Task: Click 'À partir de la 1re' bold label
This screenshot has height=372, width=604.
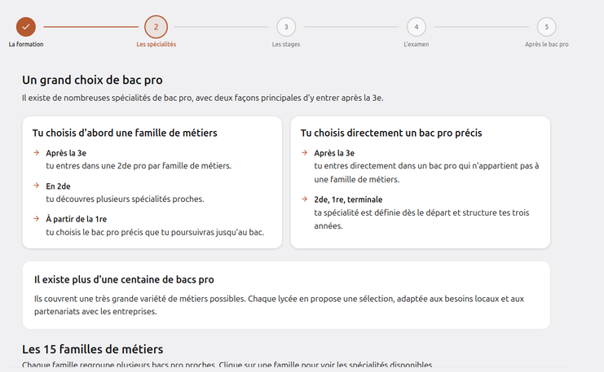Action: tap(77, 219)
